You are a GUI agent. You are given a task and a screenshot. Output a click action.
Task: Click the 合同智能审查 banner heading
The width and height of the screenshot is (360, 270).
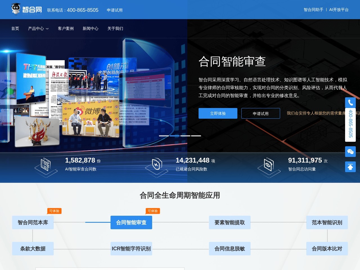point(232,61)
